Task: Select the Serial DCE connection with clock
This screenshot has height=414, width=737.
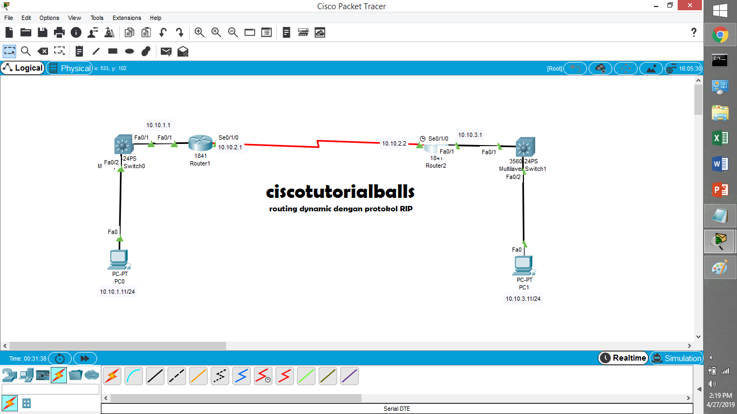Action: tap(263, 376)
